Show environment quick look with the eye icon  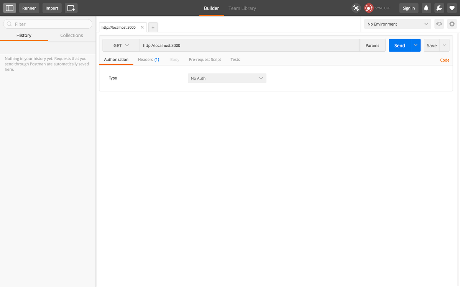439,24
